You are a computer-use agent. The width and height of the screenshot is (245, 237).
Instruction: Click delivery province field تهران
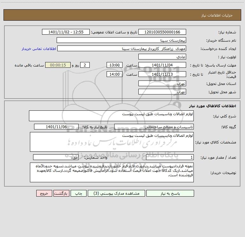(x=162, y=83)
